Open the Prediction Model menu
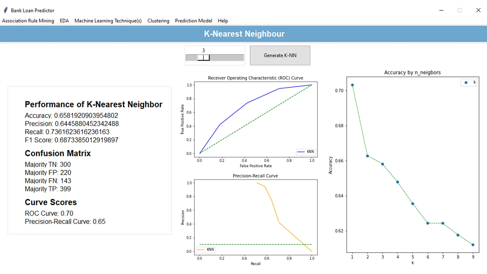487x274 pixels. tap(194, 21)
